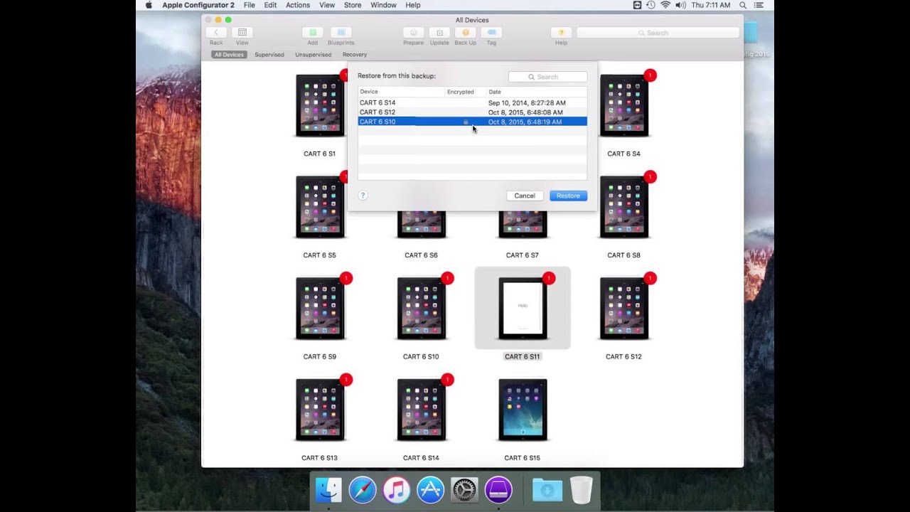Click the CART 6 S6 device label

(x=421, y=255)
